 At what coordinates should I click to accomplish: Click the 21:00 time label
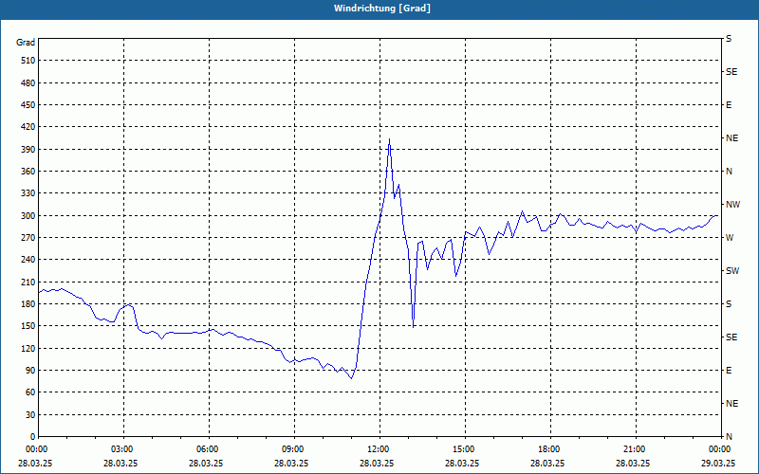click(x=635, y=449)
